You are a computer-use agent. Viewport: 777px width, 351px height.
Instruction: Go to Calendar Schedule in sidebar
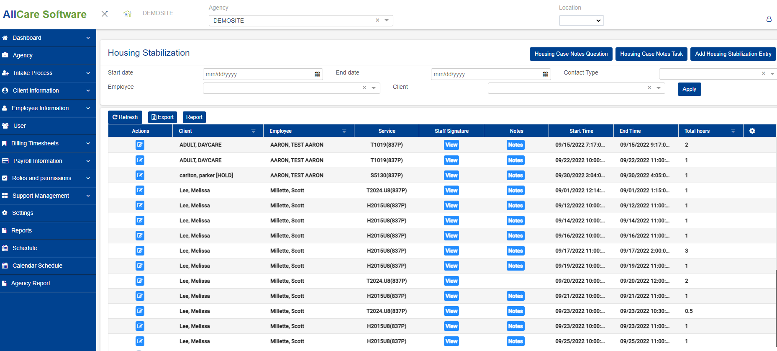point(37,266)
